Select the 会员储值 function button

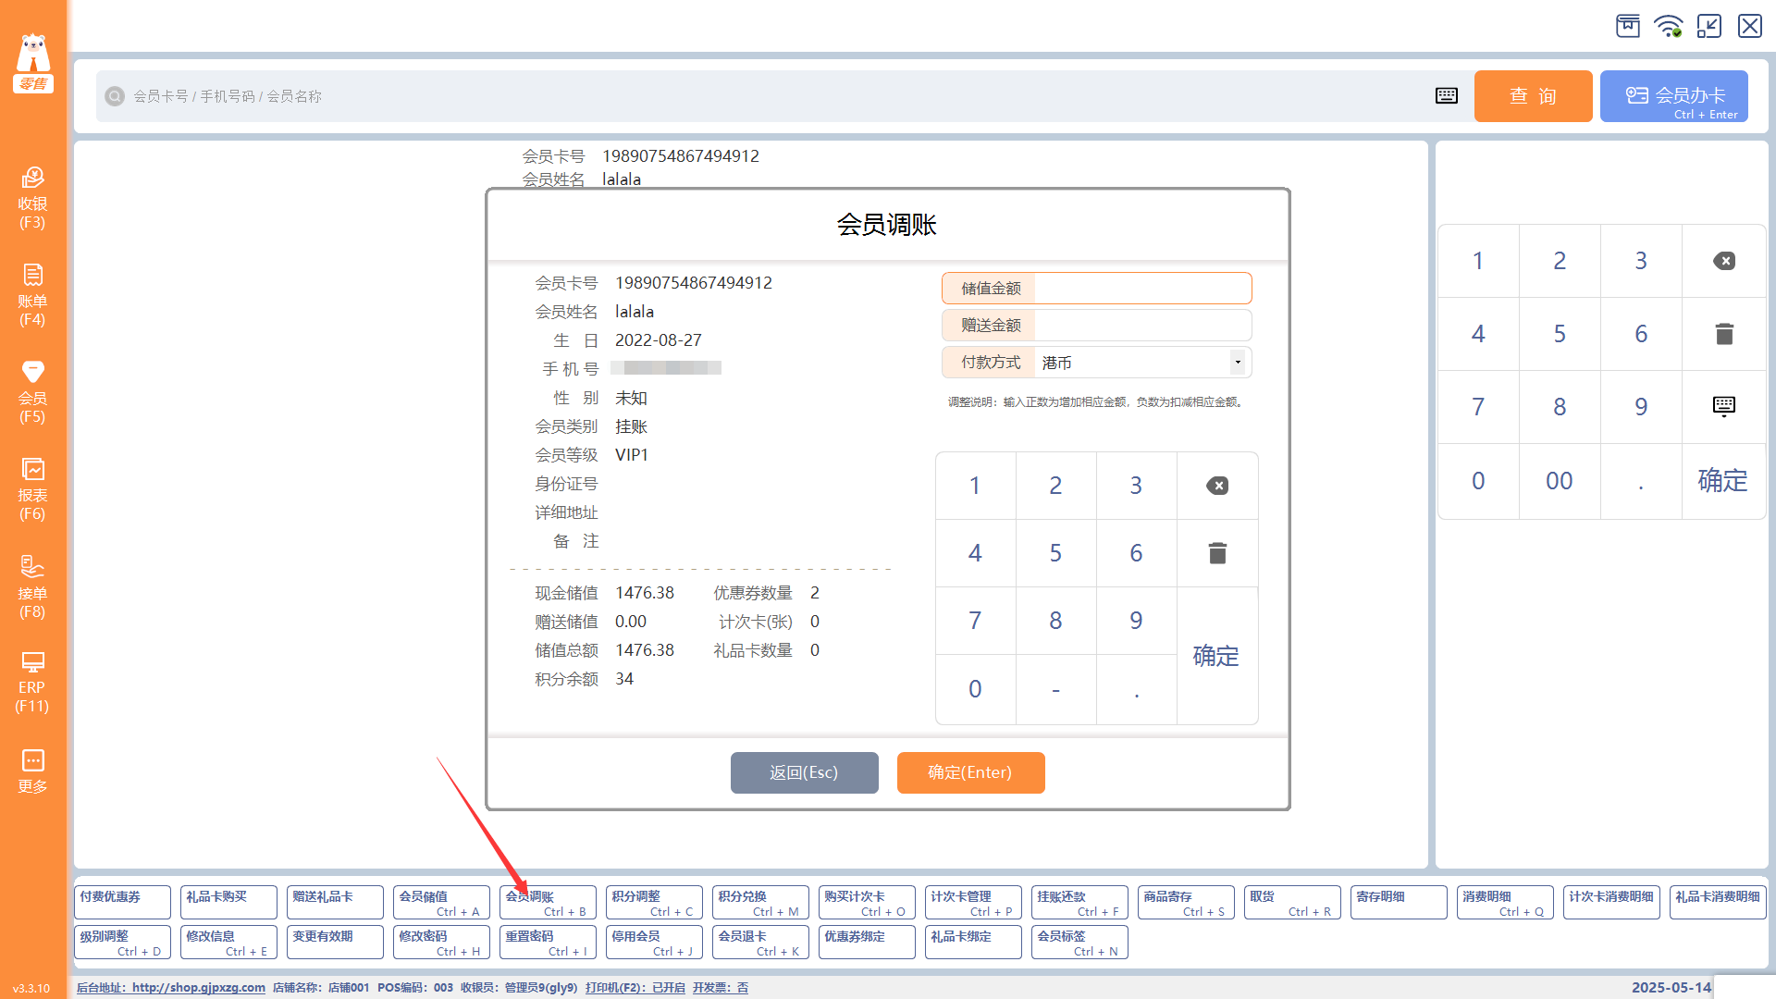click(x=441, y=902)
